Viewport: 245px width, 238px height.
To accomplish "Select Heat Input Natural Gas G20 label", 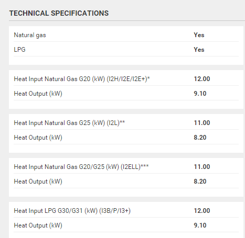I will pyautogui.click(x=82, y=79).
